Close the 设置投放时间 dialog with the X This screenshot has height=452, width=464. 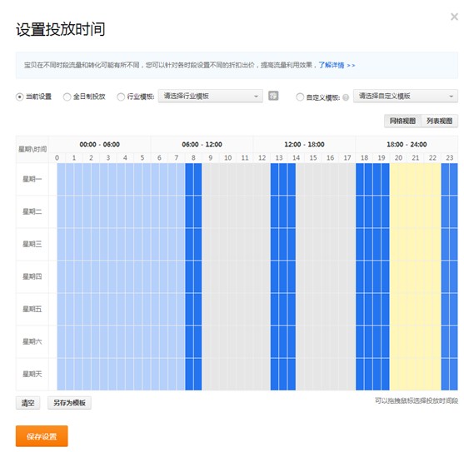(454, 17)
